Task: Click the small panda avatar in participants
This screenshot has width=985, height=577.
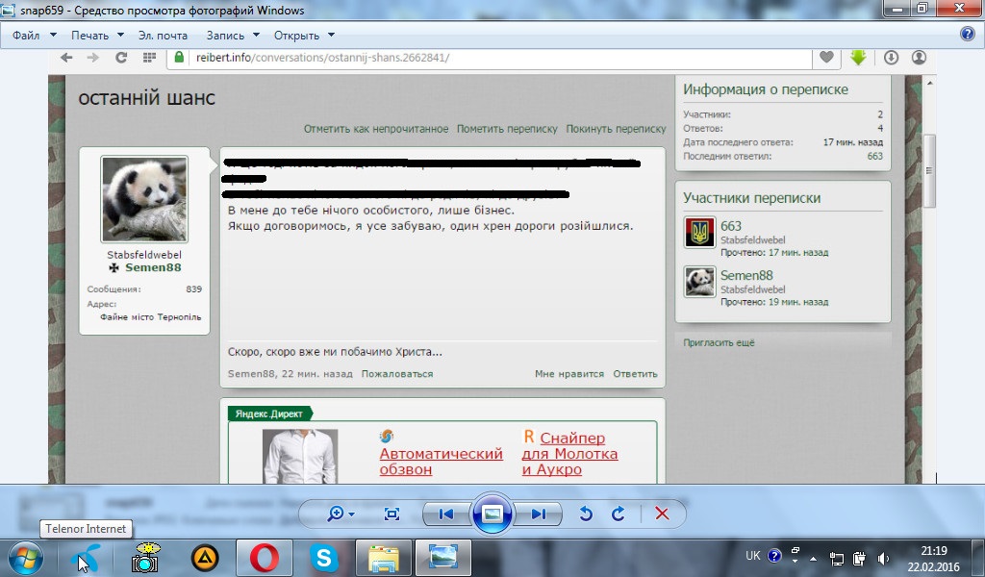Action: point(700,282)
